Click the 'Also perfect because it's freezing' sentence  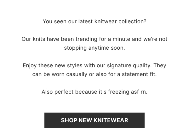(94, 92)
